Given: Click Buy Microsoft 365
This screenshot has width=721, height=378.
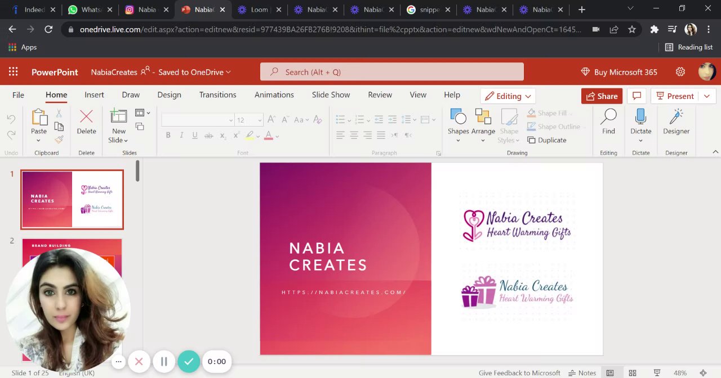Looking at the screenshot, I should (618, 72).
